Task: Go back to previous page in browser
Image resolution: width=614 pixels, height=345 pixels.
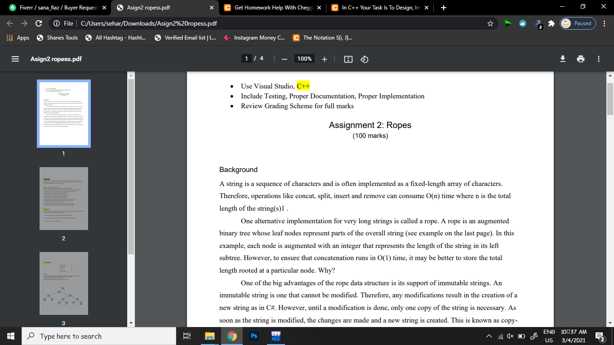Action: point(10,23)
